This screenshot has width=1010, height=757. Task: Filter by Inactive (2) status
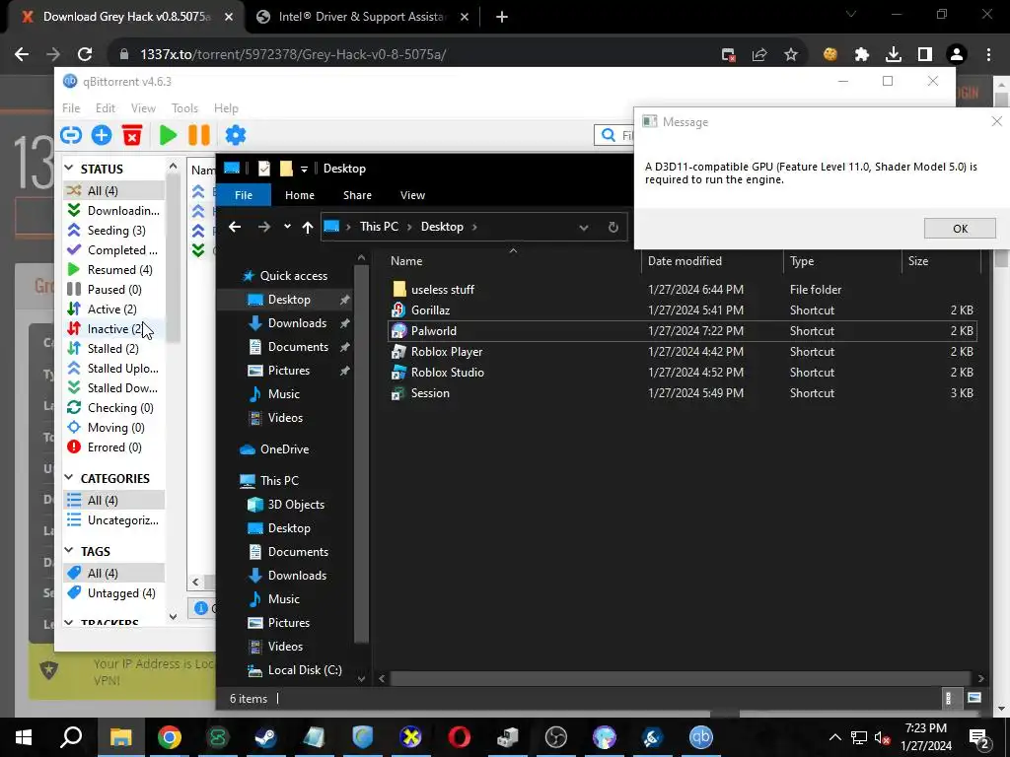point(114,329)
